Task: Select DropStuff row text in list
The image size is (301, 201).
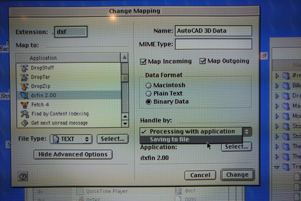Action: (43, 68)
